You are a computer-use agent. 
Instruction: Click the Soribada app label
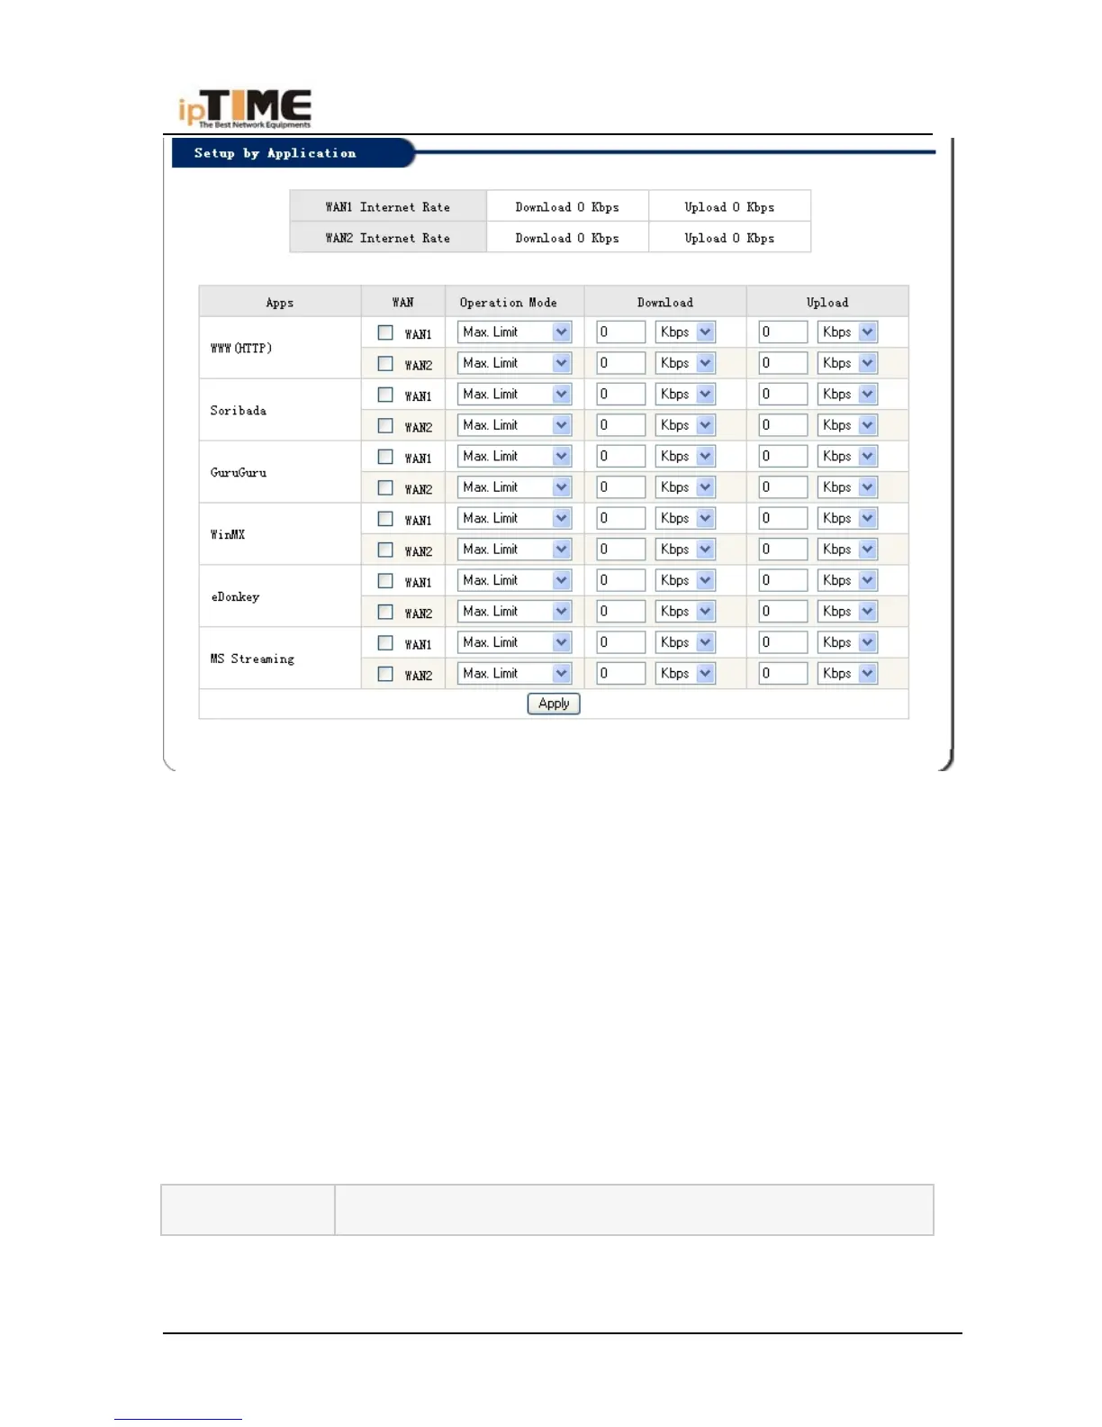tap(238, 411)
